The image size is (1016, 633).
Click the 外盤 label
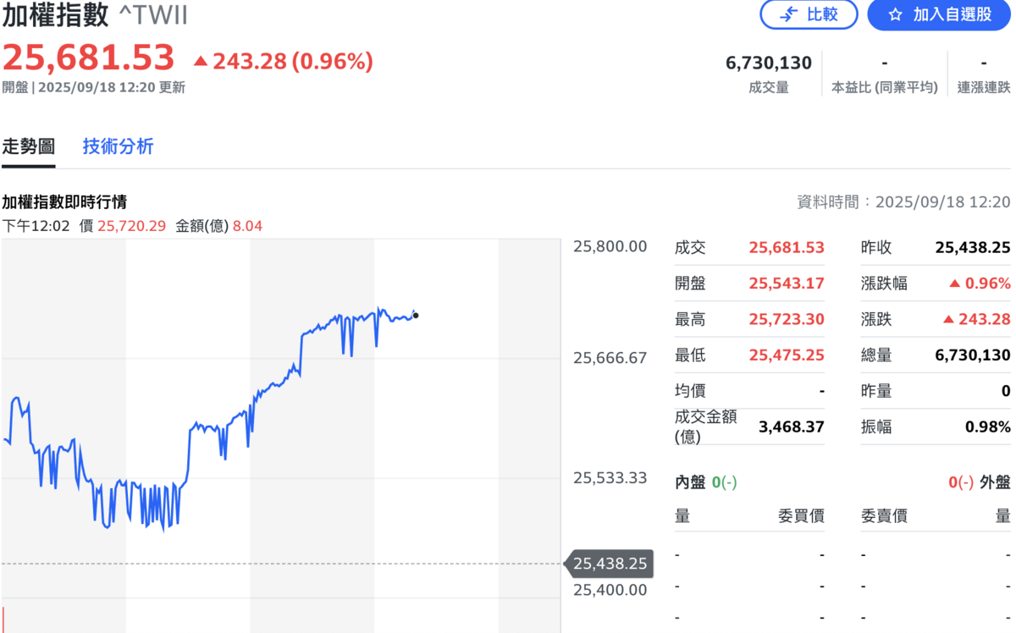(x=995, y=482)
